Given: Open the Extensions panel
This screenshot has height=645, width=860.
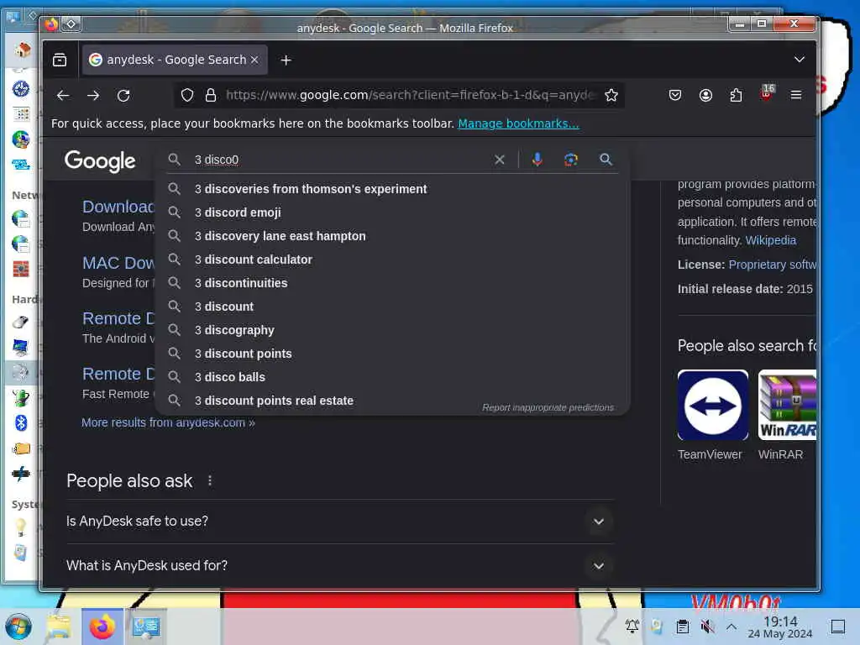Looking at the screenshot, I should click(x=736, y=96).
